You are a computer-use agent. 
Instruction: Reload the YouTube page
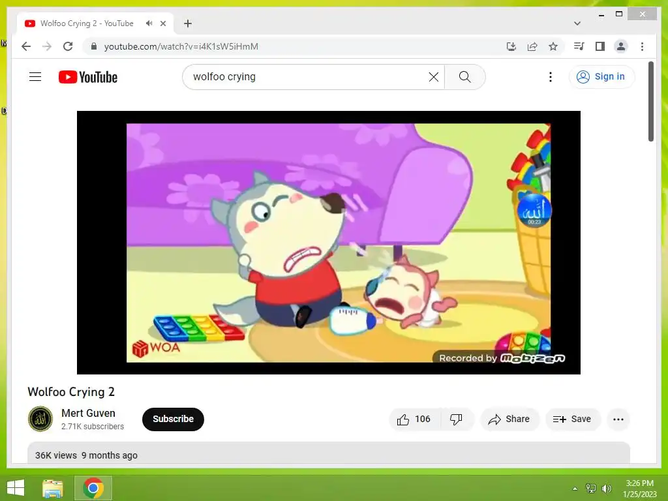[x=68, y=46]
